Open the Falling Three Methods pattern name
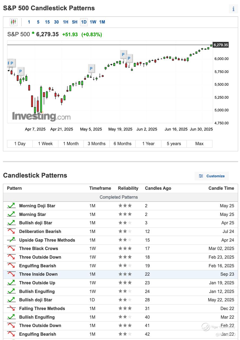 [x=42, y=308]
